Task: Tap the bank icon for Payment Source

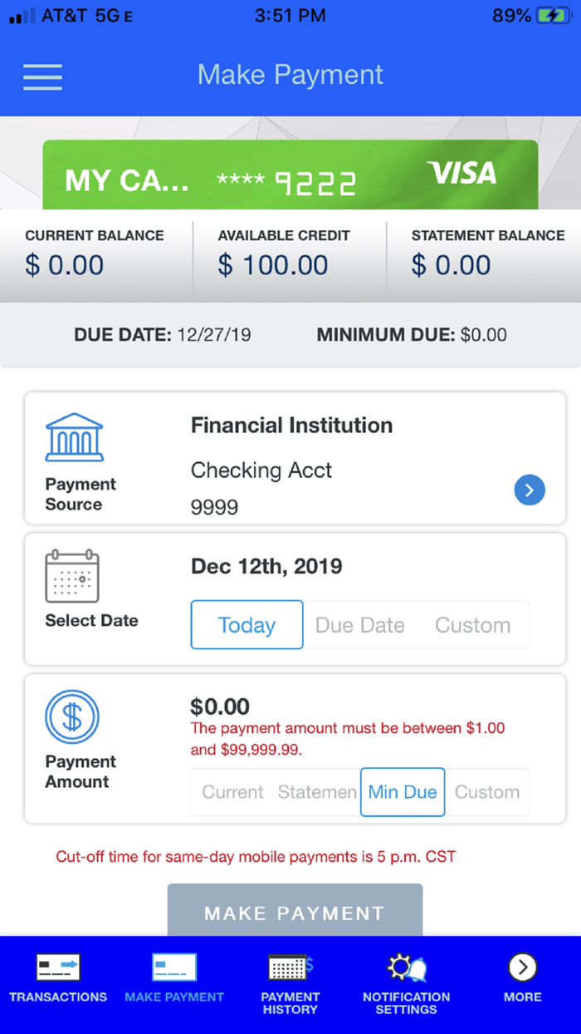Action: [x=73, y=436]
